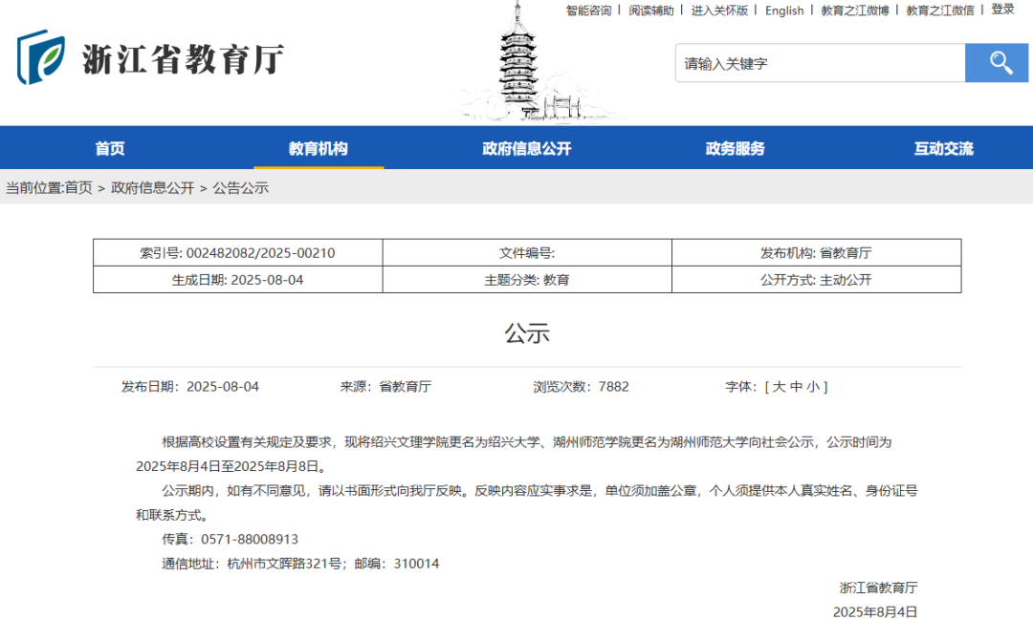
Task: Click the 生成日期: 2025-08-04 cell
Action: pyautogui.click(x=238, y=280)
